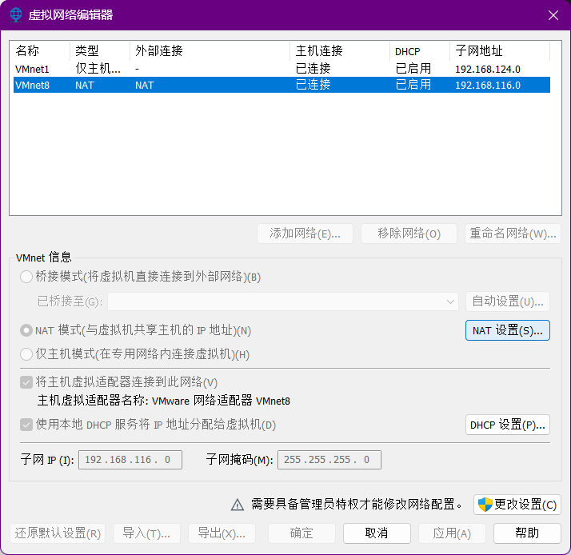571x555 pixels.
Task: Click subnet address 192.168.124.0
Action: (x=488, y=70)
